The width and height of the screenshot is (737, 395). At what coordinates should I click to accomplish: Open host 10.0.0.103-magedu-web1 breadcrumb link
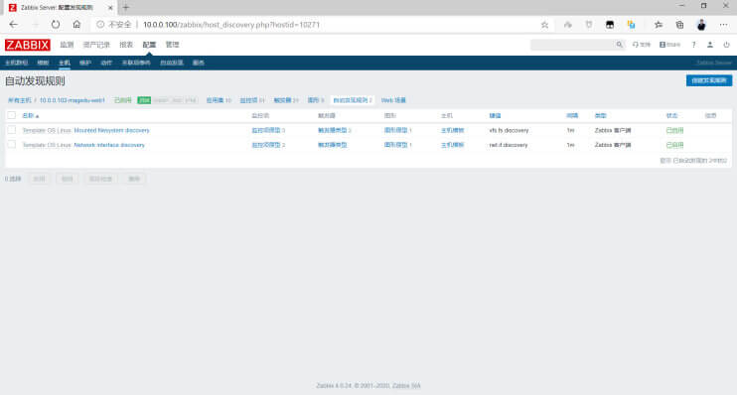click(x=72, y=100)
